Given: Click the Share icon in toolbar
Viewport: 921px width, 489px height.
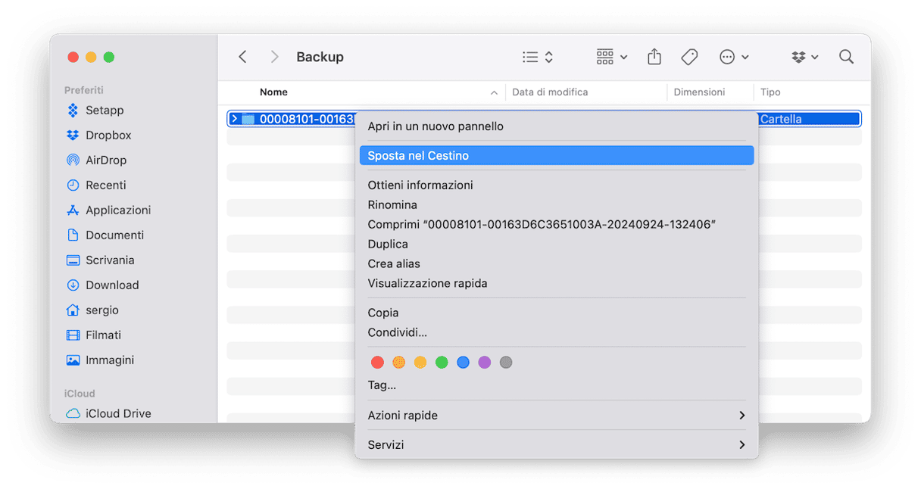Looking at the screenshot, I should click(x=654, y=57).
